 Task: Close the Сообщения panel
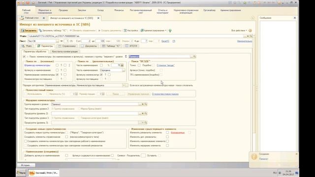coord(295,18)
